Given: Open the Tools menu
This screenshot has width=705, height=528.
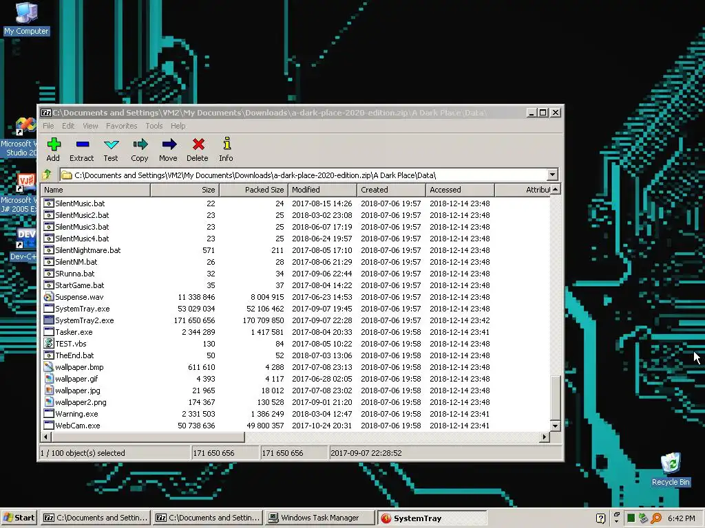Looking at the screenshot, I should point(154,126).
